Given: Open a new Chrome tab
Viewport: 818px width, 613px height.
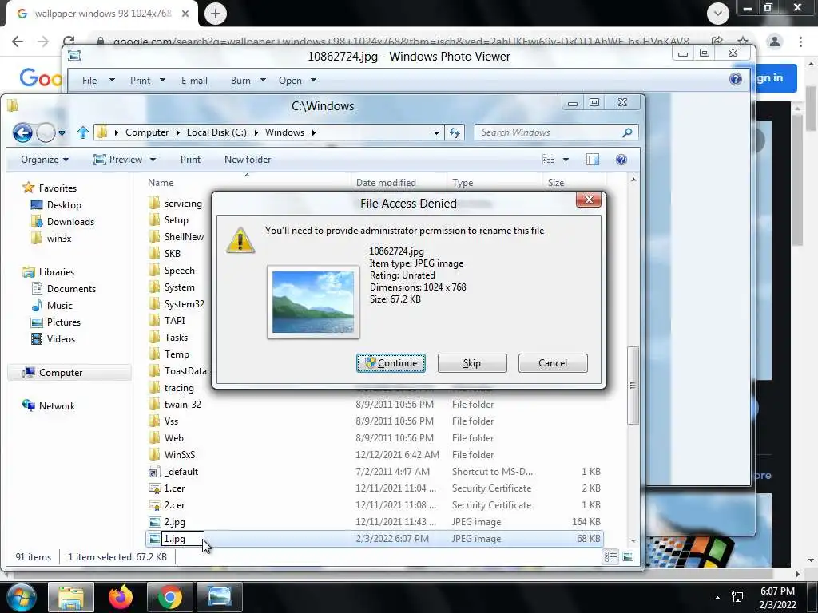Looking at the screenshot, I should (x=216, y=14).
